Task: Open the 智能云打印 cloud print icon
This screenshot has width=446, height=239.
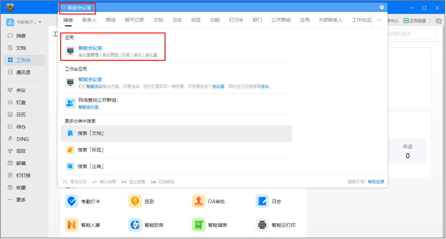Action: click(262, 225)
